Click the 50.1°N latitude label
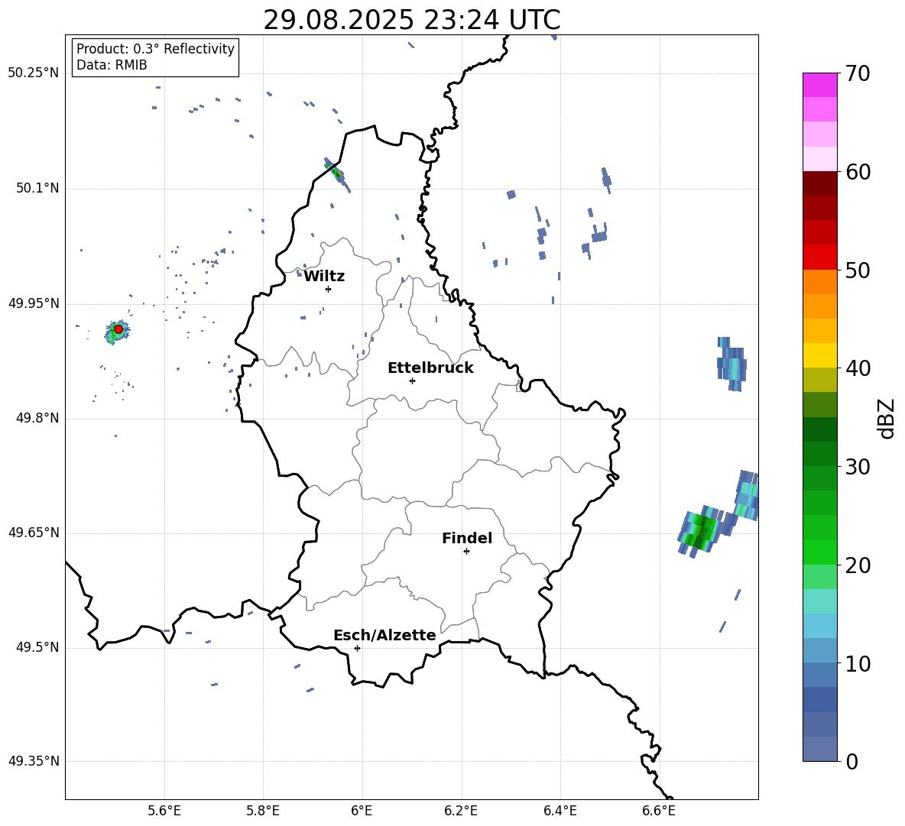The image size is (905, 826). point(37,189)
